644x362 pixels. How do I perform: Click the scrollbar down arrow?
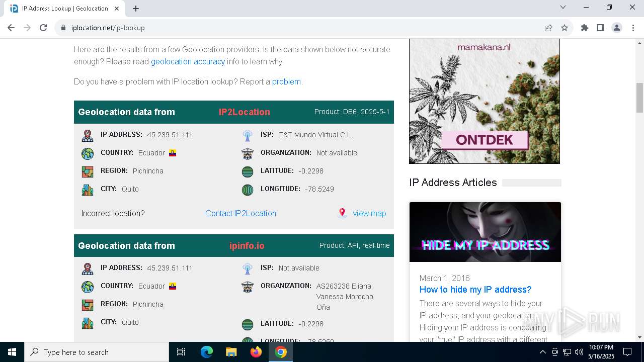pos(639,337)
